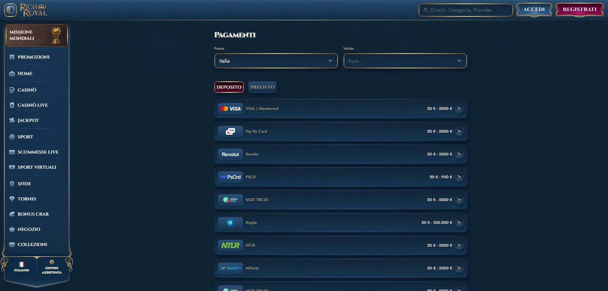Expand Revolut row arrow
Viewport: 608px width, 291px height.
pos(459,154)
